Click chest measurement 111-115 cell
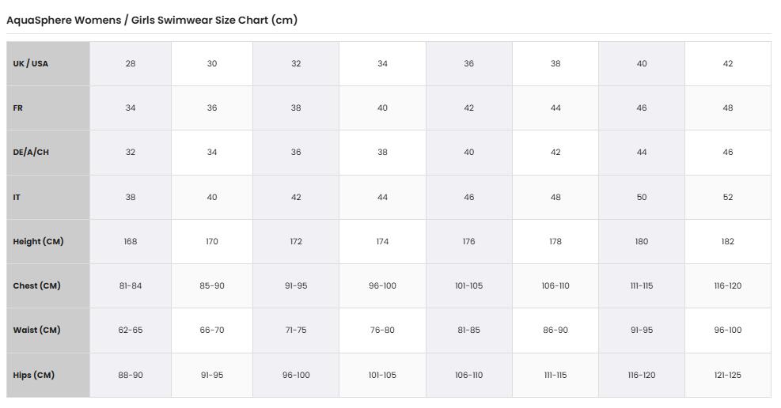Viewport: 781px width, 408px height. click(x=642, y=285)
